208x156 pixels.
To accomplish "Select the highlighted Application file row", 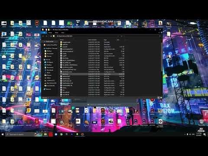I will click(92, 74).
